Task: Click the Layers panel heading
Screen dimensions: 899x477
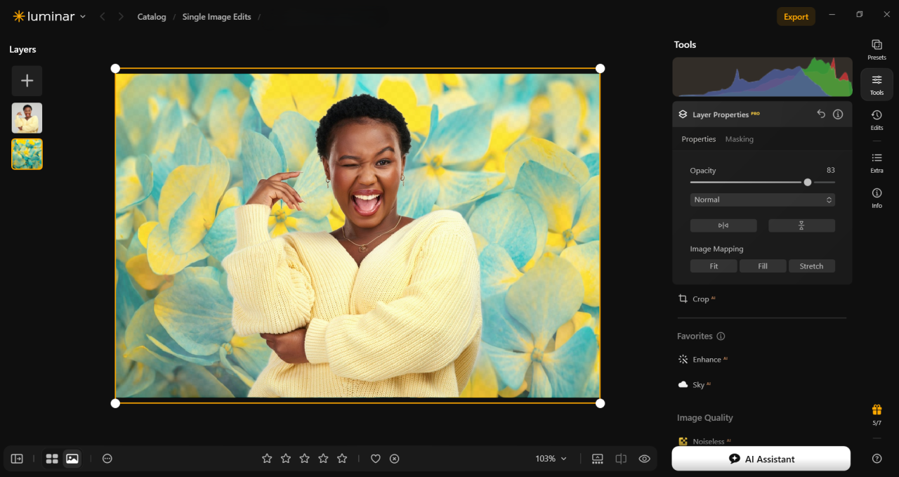Action: pos(22,49)
